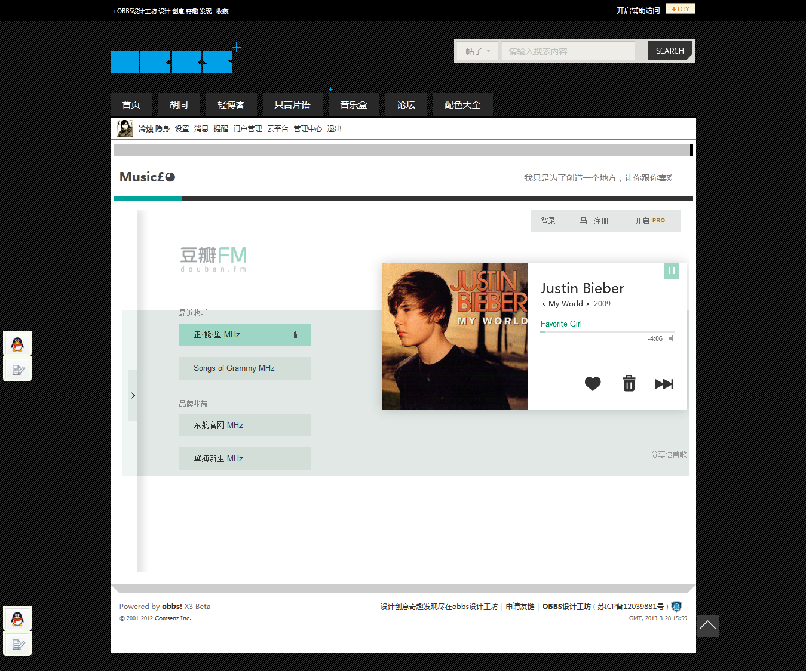Click 收藏 in the top bar

pos(222,11)
